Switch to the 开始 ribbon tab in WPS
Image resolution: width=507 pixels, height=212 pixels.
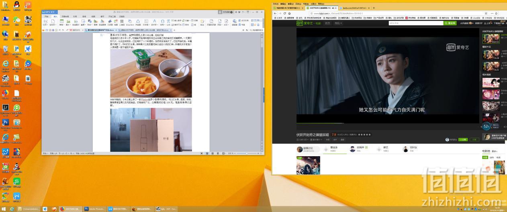(x=46, y=16)
